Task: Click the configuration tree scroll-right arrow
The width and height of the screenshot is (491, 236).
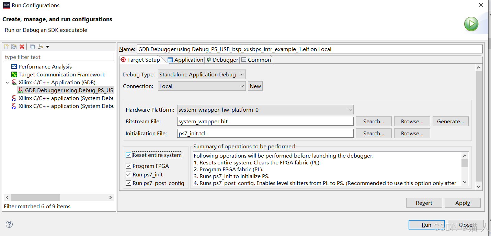Action: pos(110,197)
